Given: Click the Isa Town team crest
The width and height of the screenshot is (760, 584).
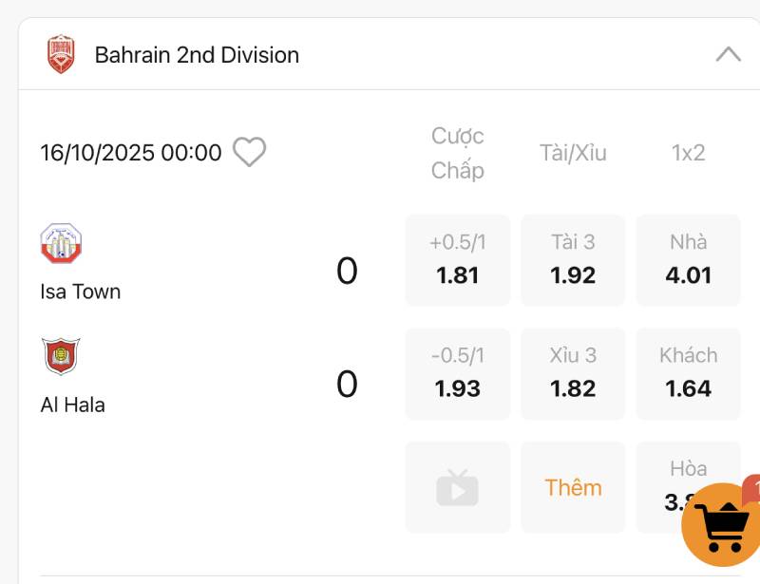Looking at the screenshot, I should pyautogui.click(x=61, y=243).
